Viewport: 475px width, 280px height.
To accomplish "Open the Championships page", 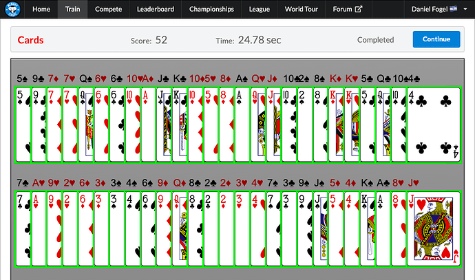I will [x=211, y=9].
